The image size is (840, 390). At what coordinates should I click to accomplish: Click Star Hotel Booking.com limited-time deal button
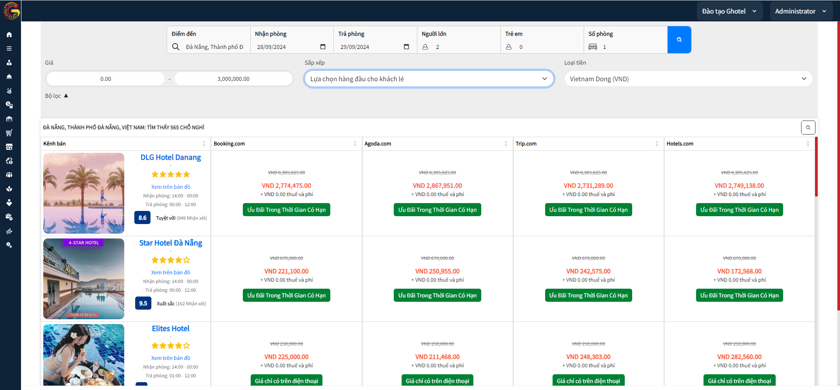click(287, 295)
